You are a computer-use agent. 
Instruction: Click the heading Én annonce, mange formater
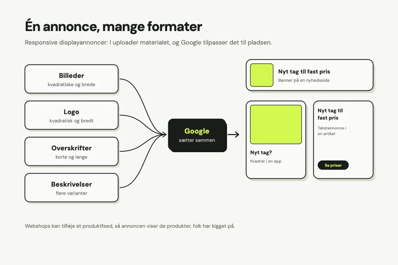113,26
